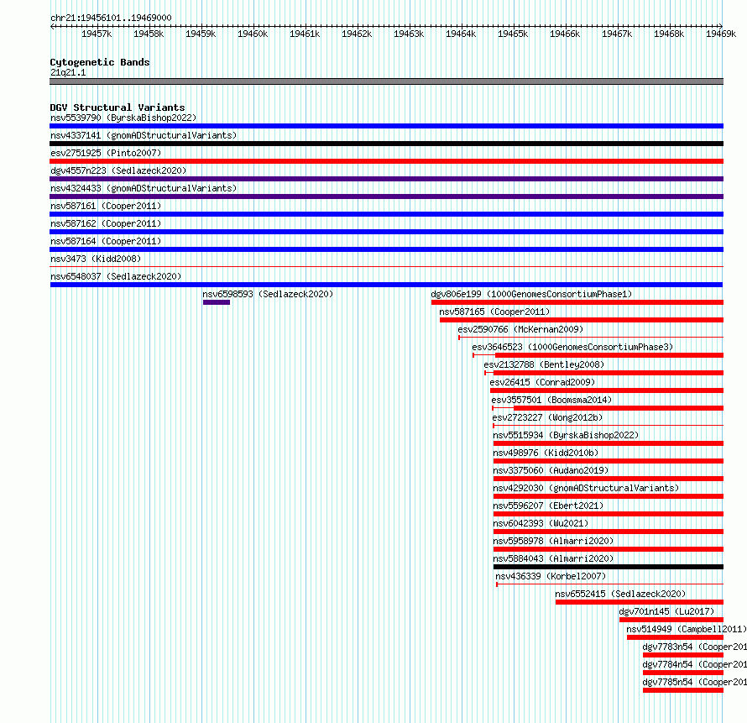Click dgv7784n54 Cooper label
Image resolution: width=747 pixels, height=723 pixels.
click(695, 664)
